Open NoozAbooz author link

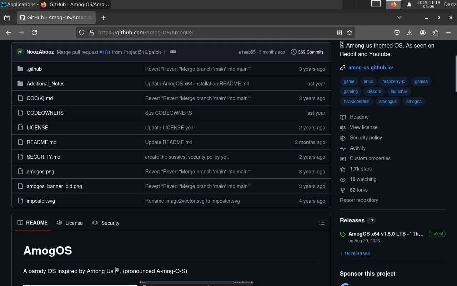40,52
